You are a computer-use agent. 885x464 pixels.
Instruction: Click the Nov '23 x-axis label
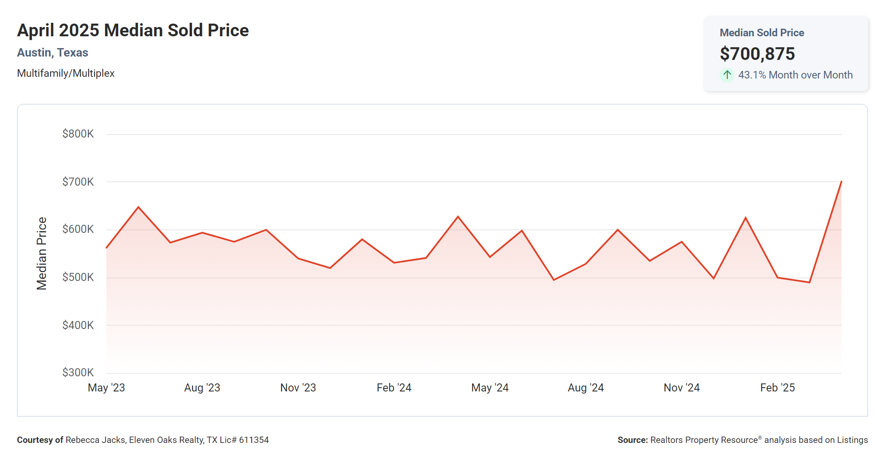coord(298,388)
